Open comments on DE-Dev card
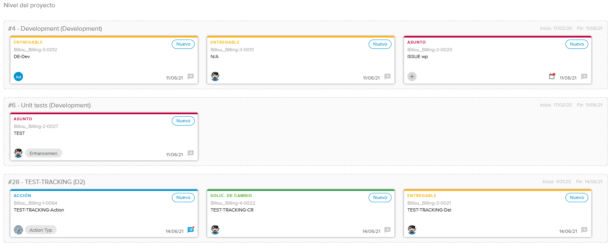The height and width of the screenshot is (245, 611). (x=191, y=77)
